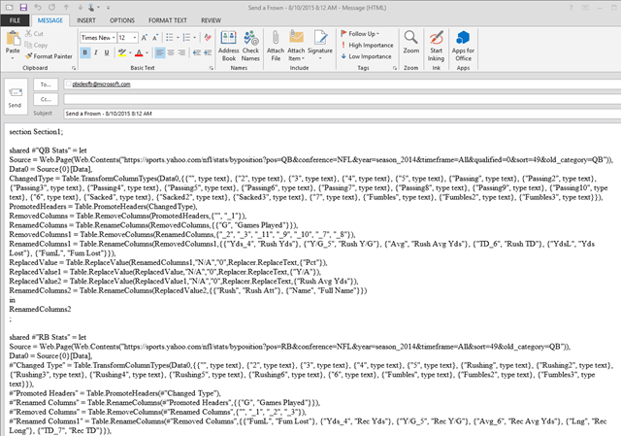Image resolution: width=621 pixels, height=436 pixels.
Task: Switch to the INSERT tab
Action: pyautogui.click(x=86, y=20)
